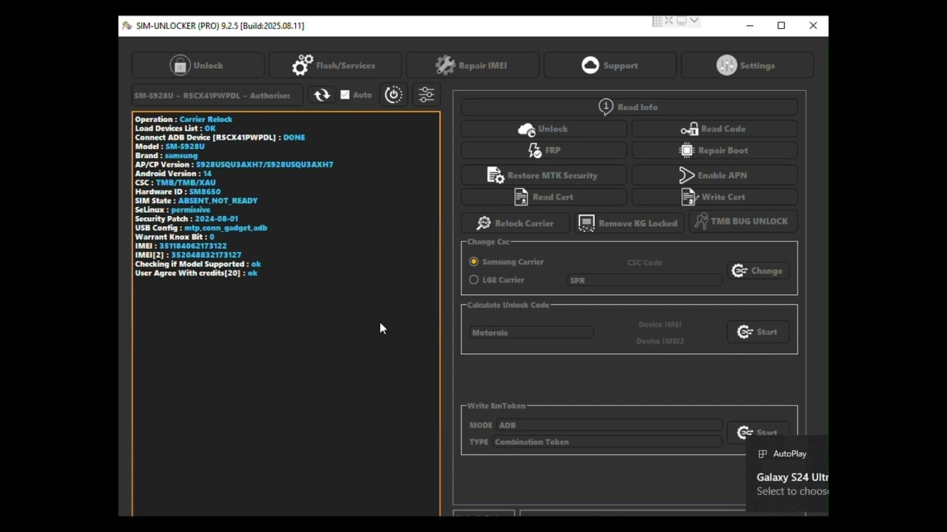947x532 pixels.
Task: Open the Settings tab
Action: tap(747, 65)
